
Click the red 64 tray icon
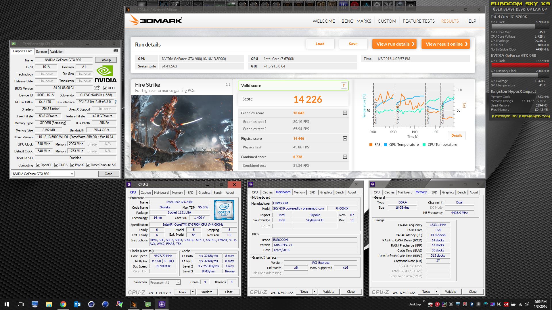pos(506,304)
